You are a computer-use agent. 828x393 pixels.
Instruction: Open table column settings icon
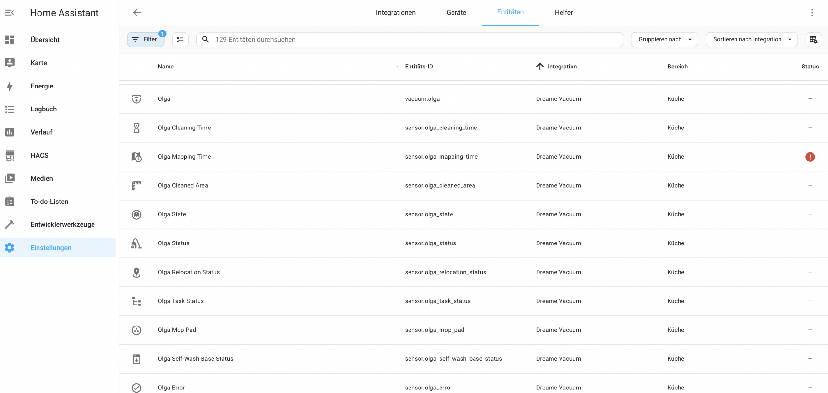click(x=813, y=39)
